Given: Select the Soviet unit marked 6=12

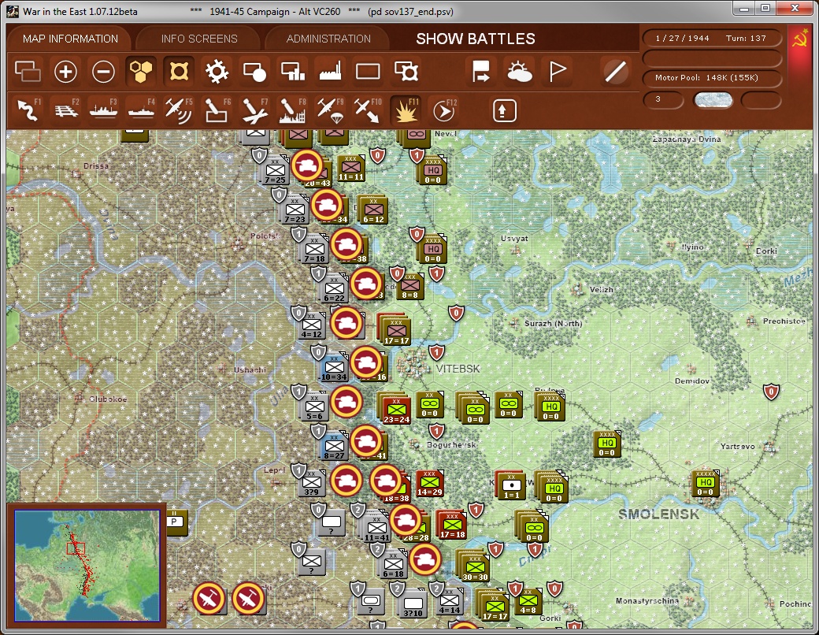Looking at the screenshot, I should 373,210.
